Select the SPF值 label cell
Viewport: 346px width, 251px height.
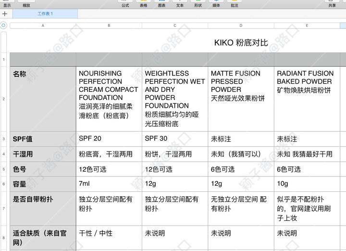[43, 139]
